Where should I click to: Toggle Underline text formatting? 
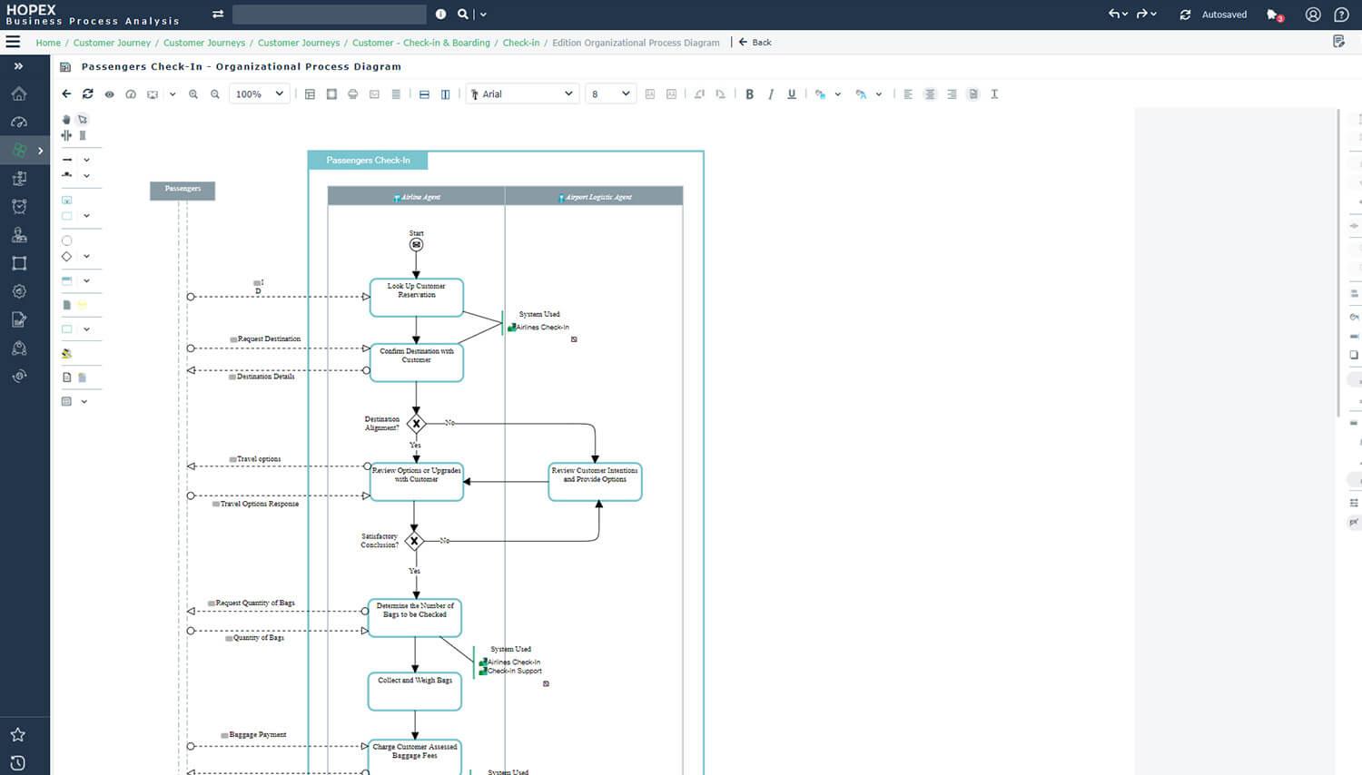[x=792, y=93]
